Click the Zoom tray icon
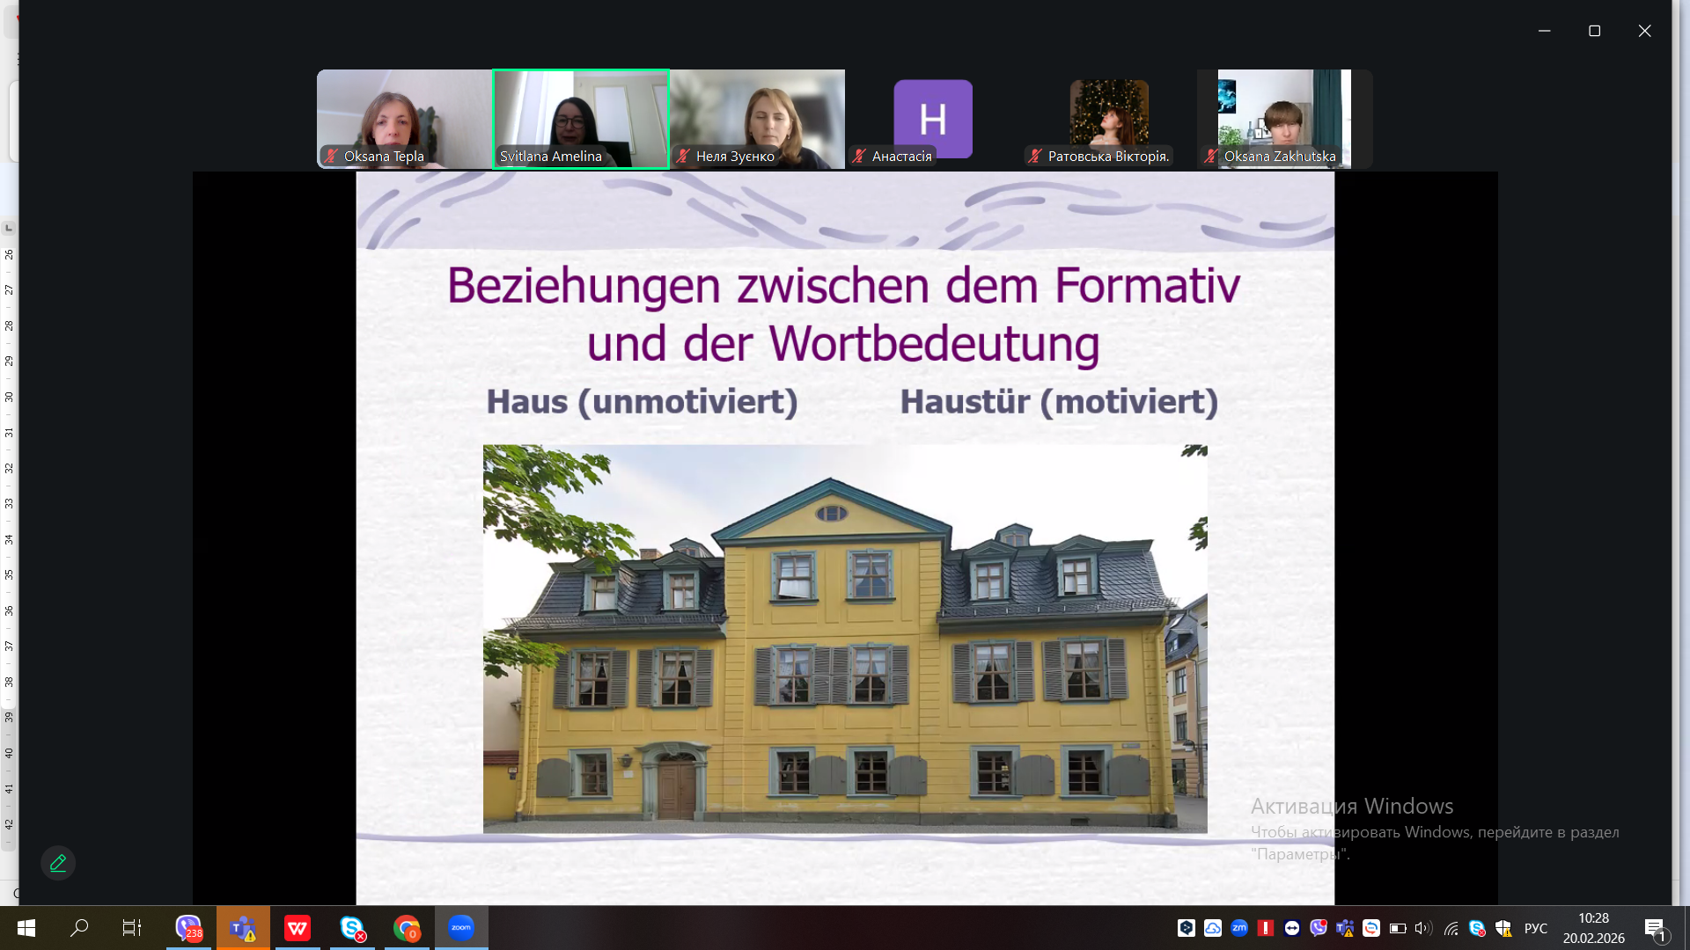Image resolution: width=1690 pixels, height=950 pixels. 1239,928
